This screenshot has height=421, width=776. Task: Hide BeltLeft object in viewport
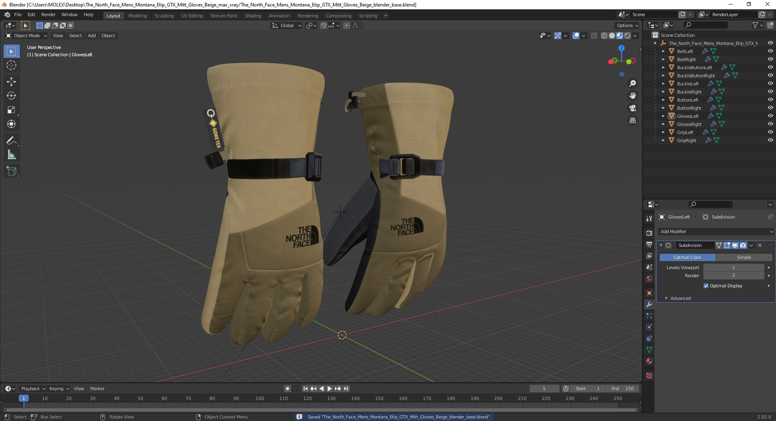[x=770, y=51]
